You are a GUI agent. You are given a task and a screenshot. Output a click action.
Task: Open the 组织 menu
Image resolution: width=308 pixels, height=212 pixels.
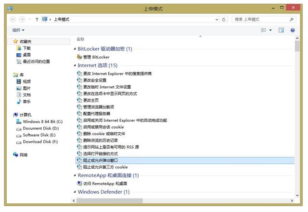(x=18, y=30)
